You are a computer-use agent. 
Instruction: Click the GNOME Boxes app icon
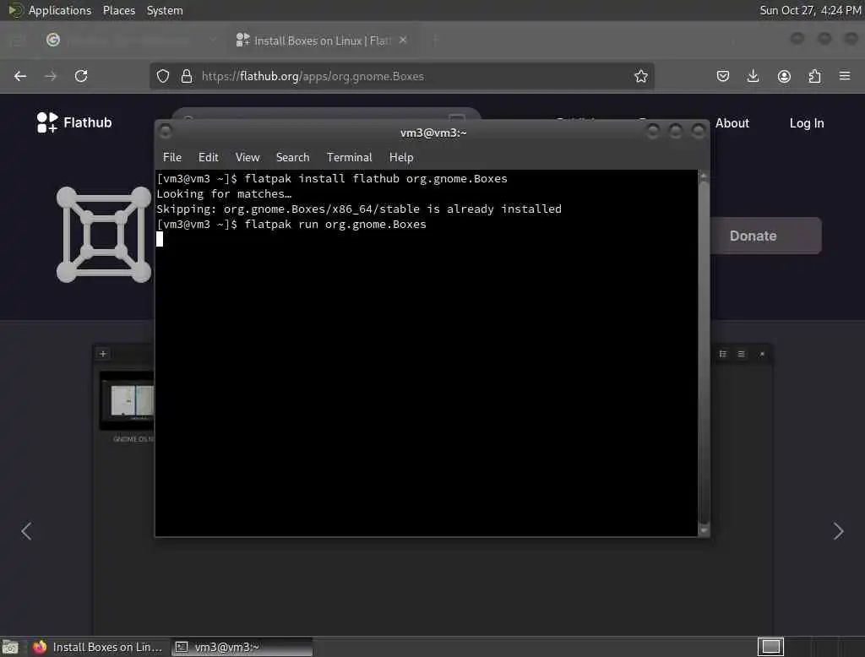pos(104,235)
